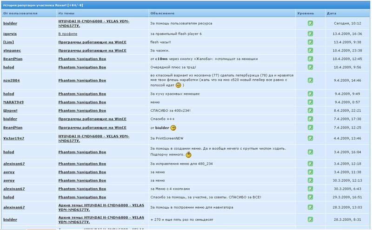Viewport: 372px width, 230px height.
Task: Click green reputation icon in igorvis row
Action: coord(310,33)
